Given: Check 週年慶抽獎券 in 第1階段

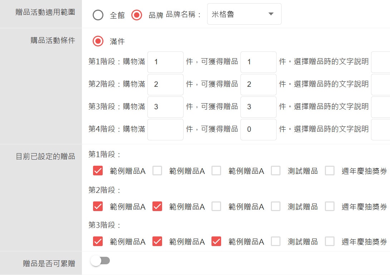Looking at the screenshot, I should click(x=330, y=171).
